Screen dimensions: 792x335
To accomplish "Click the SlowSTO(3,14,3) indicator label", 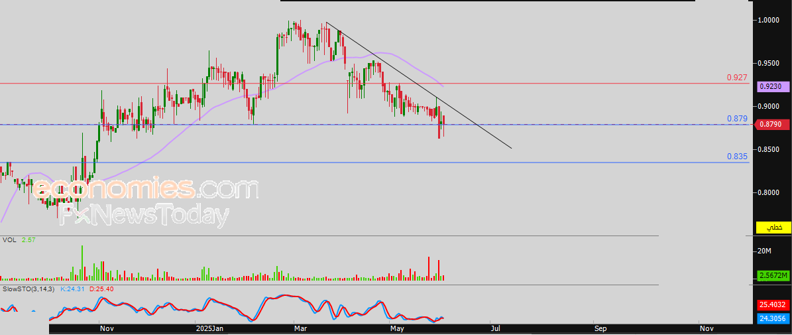I will click(x=28, y=289).
